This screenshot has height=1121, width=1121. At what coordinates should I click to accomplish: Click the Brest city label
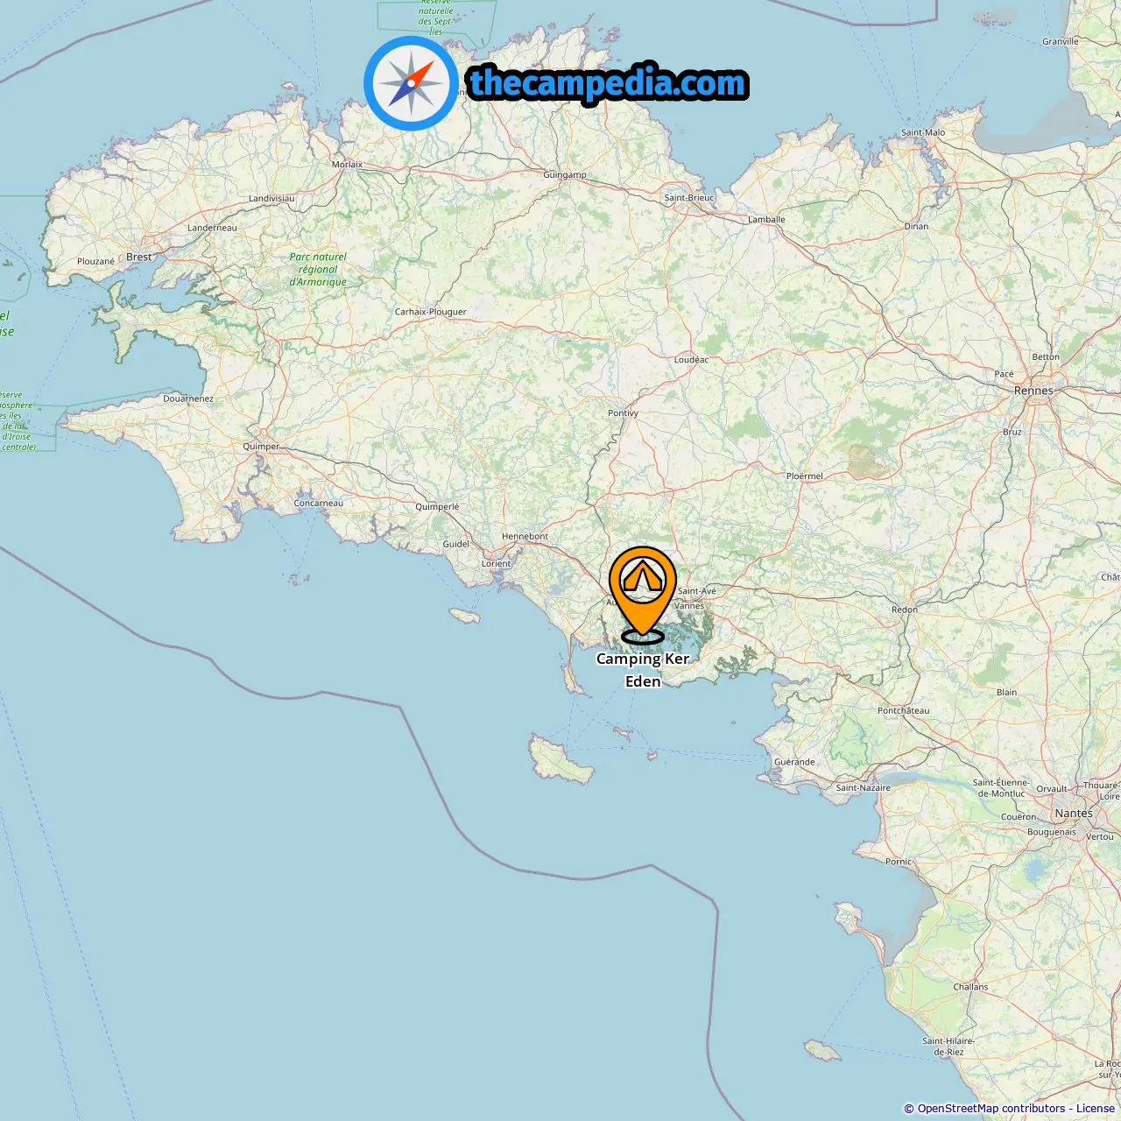click(138, 257)
